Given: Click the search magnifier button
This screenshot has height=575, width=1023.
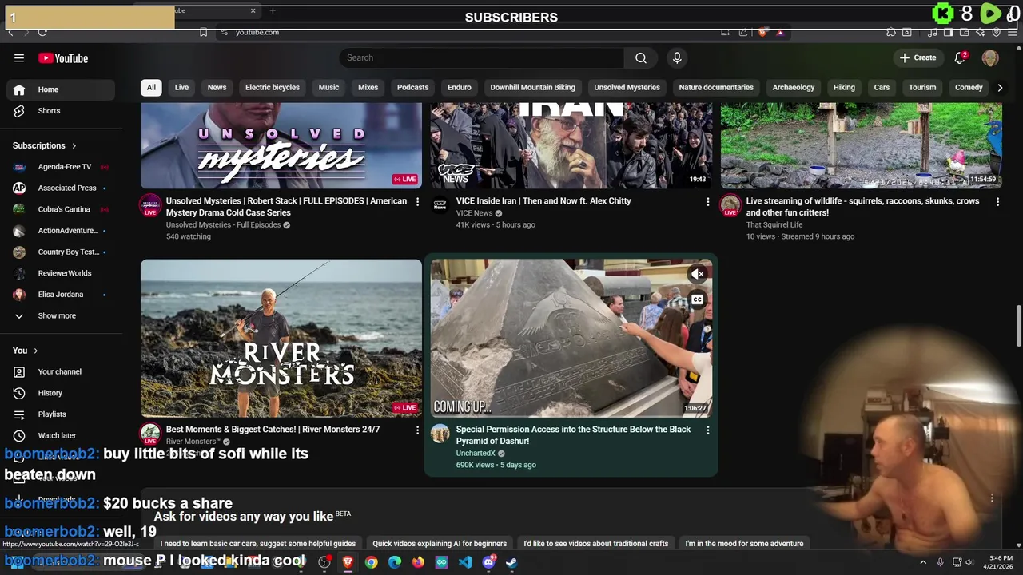Looking at the screenshot, I should click(x=641, y=57).
